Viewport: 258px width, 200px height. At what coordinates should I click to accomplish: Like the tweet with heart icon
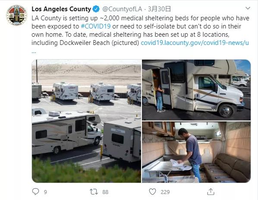152,192
